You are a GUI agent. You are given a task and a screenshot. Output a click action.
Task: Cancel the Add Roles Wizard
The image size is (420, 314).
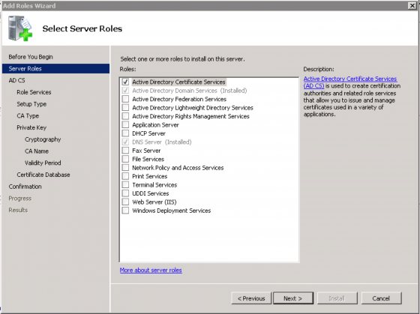tap(381, 298)
